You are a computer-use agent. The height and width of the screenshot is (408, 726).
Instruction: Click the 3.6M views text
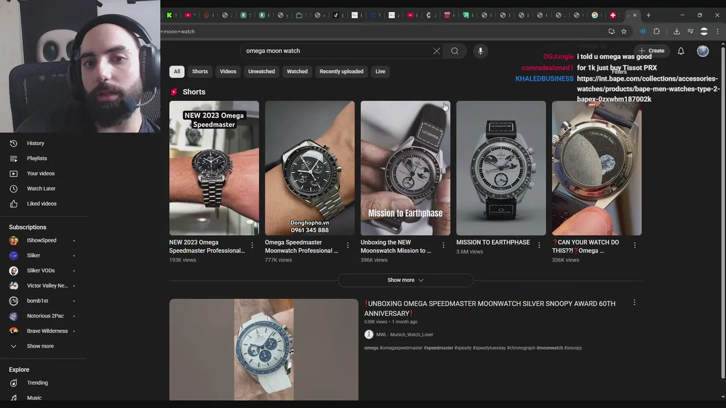tap(470, 252)
